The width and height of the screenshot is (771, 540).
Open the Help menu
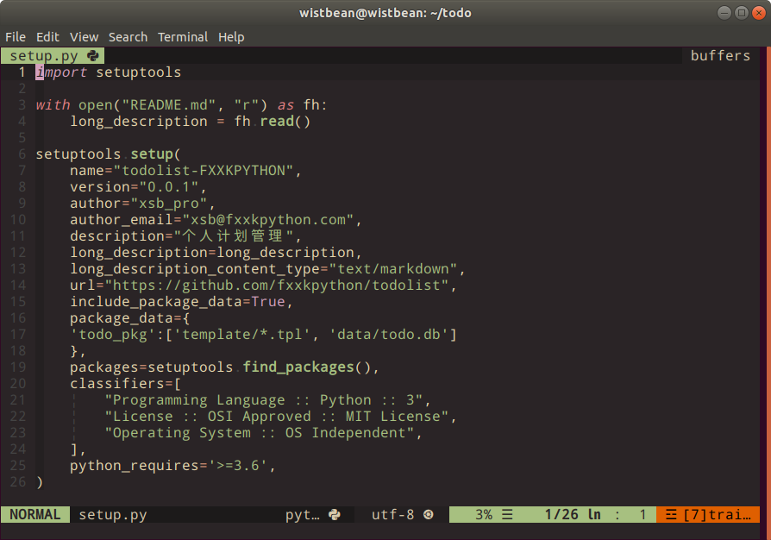(x=231, y=37)
